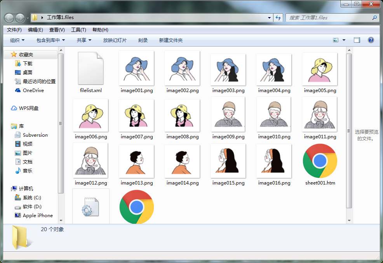Refresh the folder view
383x263 pixels.
(278, 17)
